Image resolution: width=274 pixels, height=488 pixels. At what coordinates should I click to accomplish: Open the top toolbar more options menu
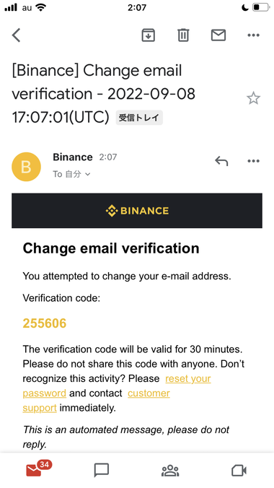[254, 35]
